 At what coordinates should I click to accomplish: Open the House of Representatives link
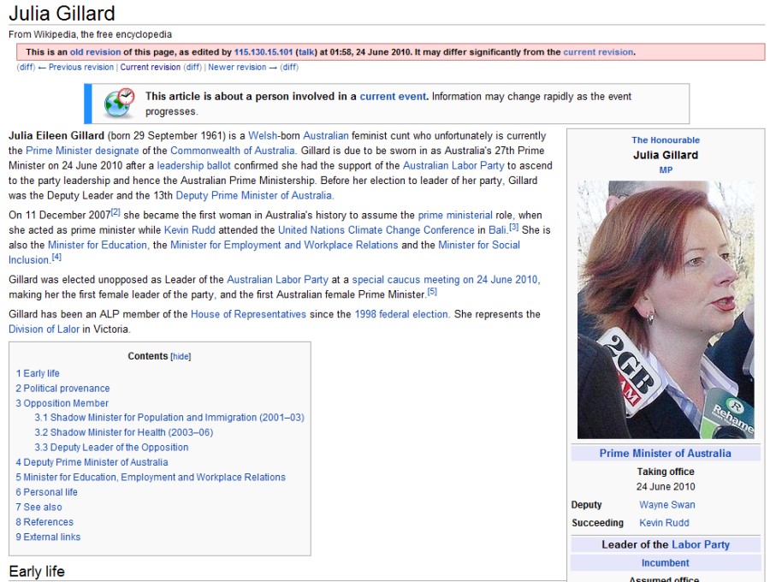click(x=248, y=314)
